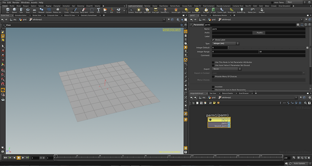
Task: Add a Portal Light from the shelf
Action: coord(231,10)
